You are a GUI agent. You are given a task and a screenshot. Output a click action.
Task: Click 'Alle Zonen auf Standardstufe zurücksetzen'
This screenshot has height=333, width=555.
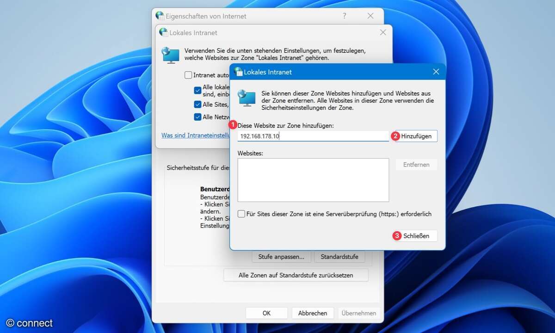pos(296,275)
